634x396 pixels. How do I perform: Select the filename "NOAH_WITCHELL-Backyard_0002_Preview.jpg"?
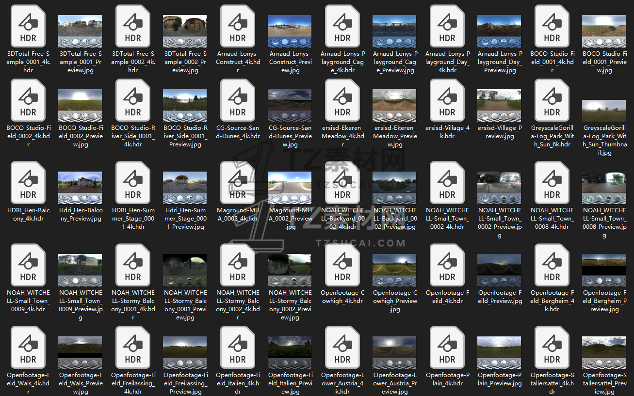point(395,219)
